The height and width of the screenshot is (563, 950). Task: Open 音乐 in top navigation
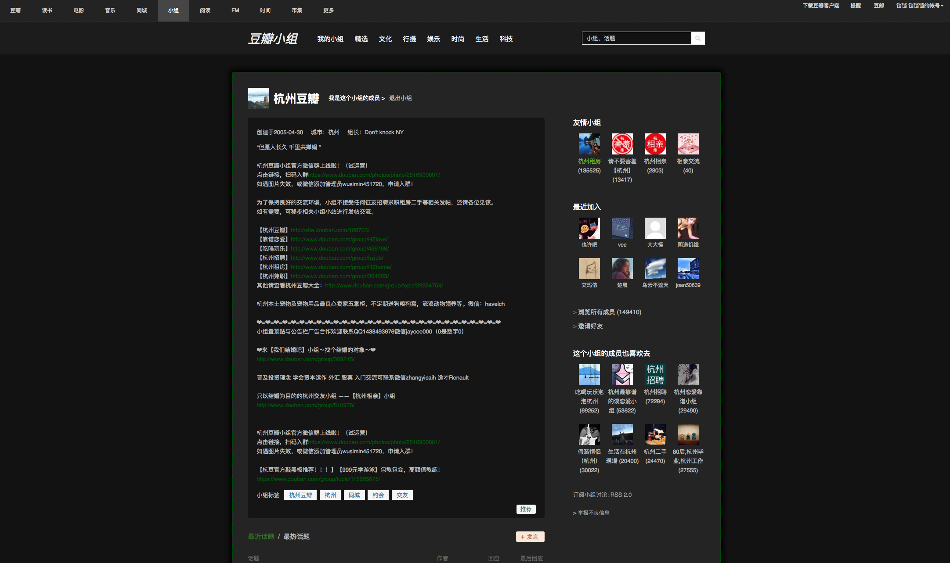click(110, 11)
